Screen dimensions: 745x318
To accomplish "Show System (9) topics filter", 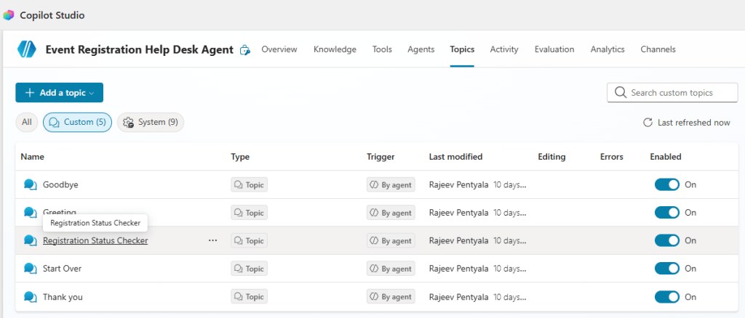I will tap(151, 123).
